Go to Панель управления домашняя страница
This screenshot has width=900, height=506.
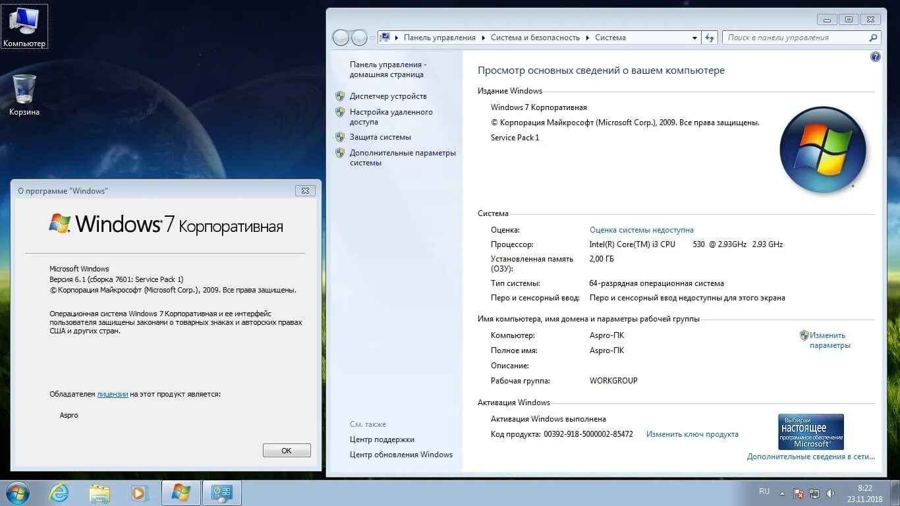pos(388,70)
